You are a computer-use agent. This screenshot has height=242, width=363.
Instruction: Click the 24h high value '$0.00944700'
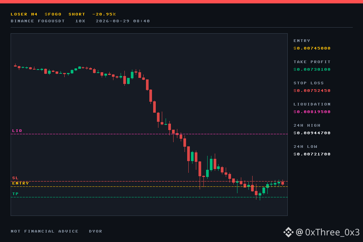[312, 133]
